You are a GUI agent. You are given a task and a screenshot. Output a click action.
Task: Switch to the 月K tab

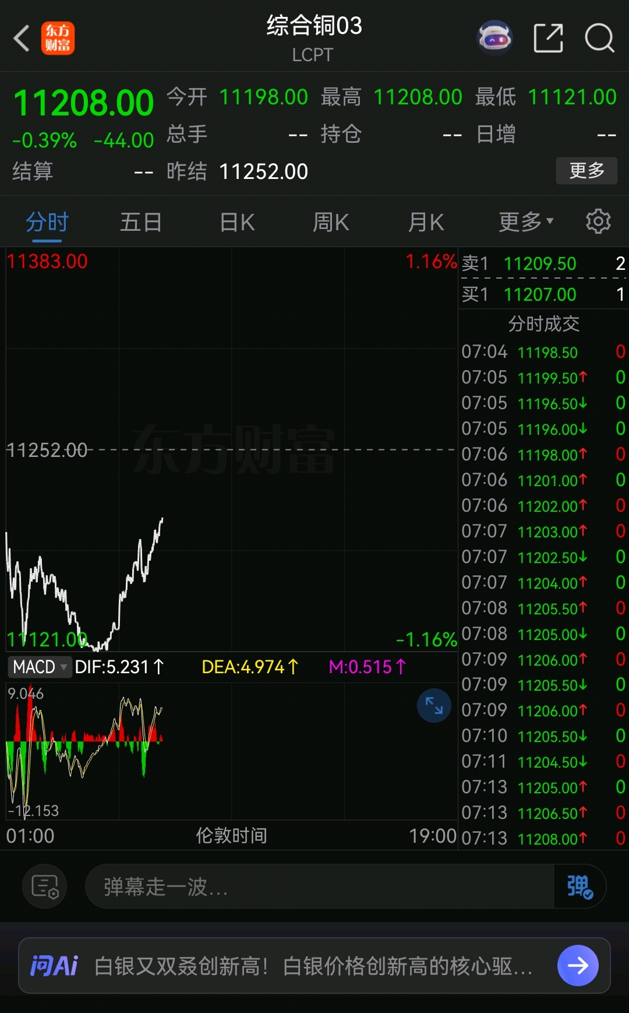coord(426,222)
